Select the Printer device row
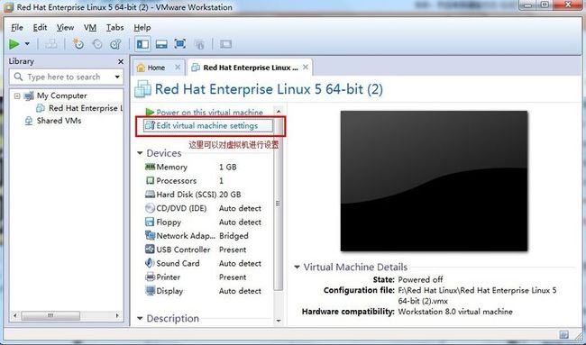The width and height of the screenshot is (586, 345). [x=205, y=277]
